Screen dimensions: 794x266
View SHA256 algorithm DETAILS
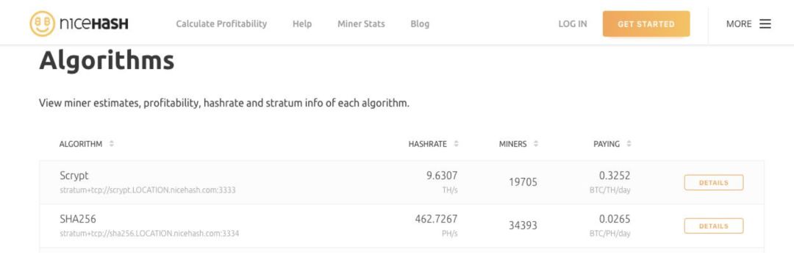pyautogui.click(x=713, y=226)
